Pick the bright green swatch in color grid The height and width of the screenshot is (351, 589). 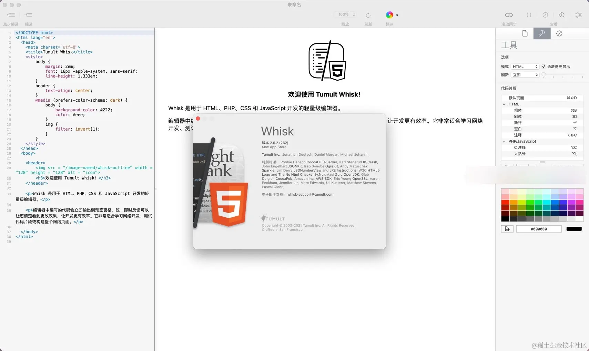(x=530, y=203)
